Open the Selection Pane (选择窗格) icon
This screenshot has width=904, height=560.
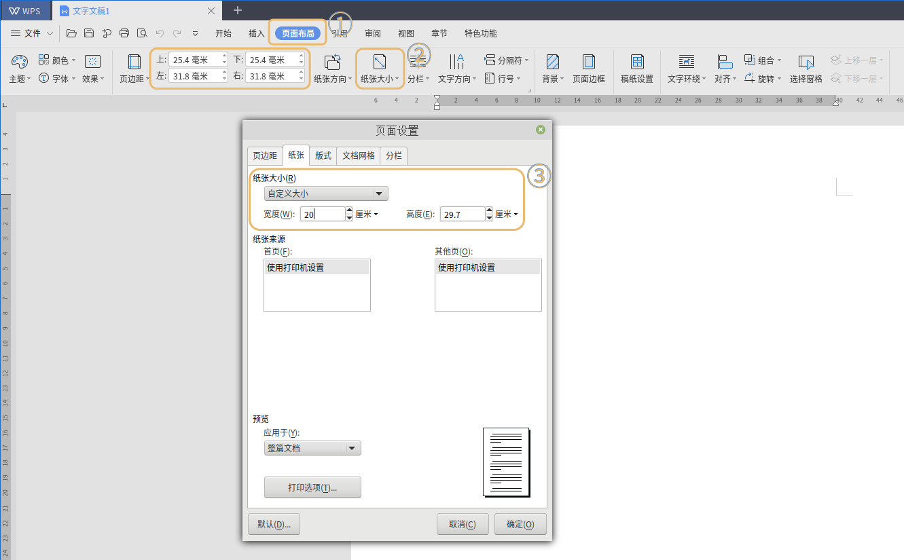[x=806, y=62]
